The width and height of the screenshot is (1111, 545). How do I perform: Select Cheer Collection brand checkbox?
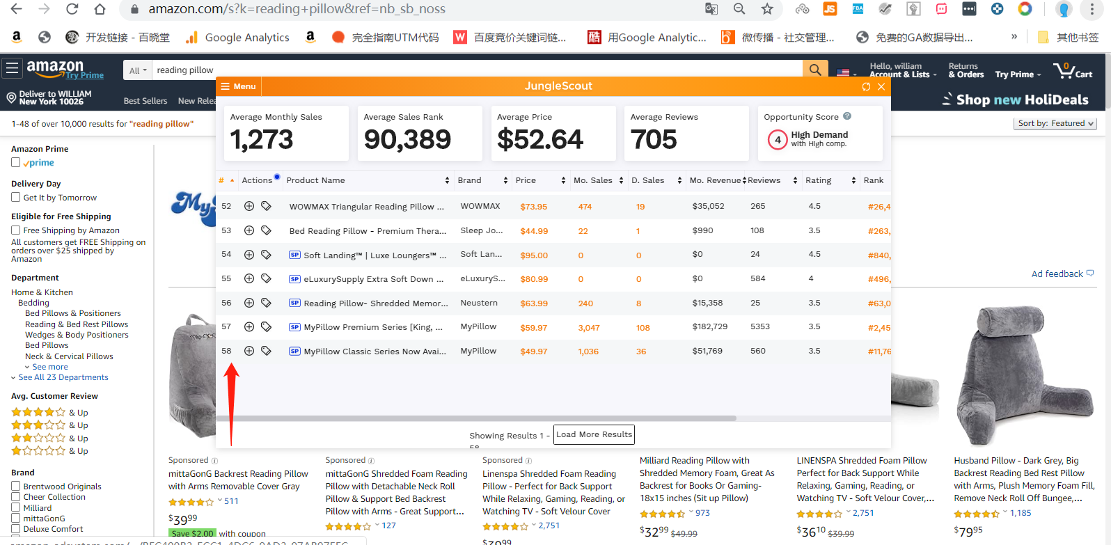click(15, 497)
